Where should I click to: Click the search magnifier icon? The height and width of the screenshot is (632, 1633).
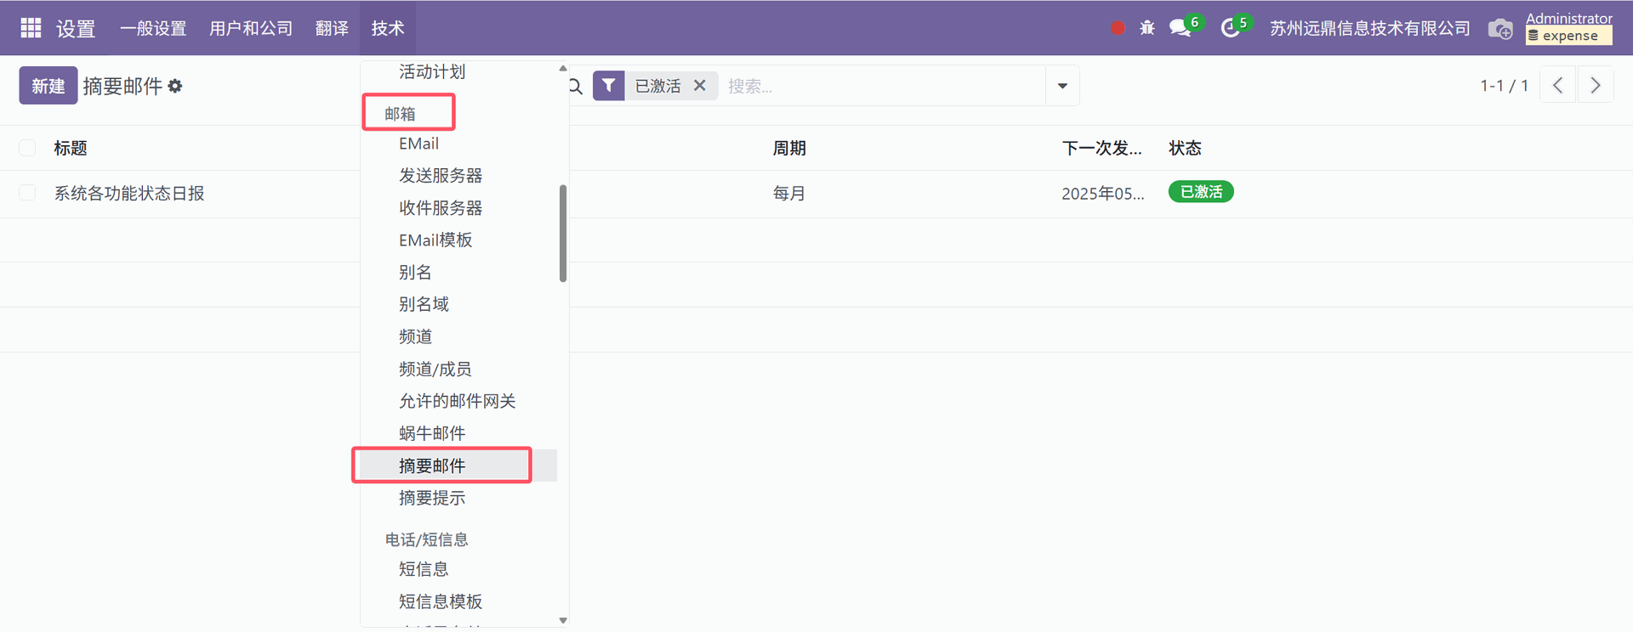(576, 86)
